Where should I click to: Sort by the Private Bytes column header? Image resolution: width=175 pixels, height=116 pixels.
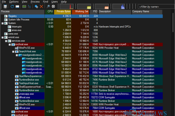click(62, 12)
